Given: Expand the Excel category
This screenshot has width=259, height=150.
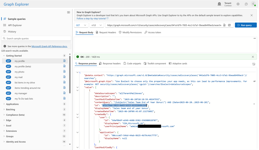Looking at the screenshot, I should coord(4,126).
